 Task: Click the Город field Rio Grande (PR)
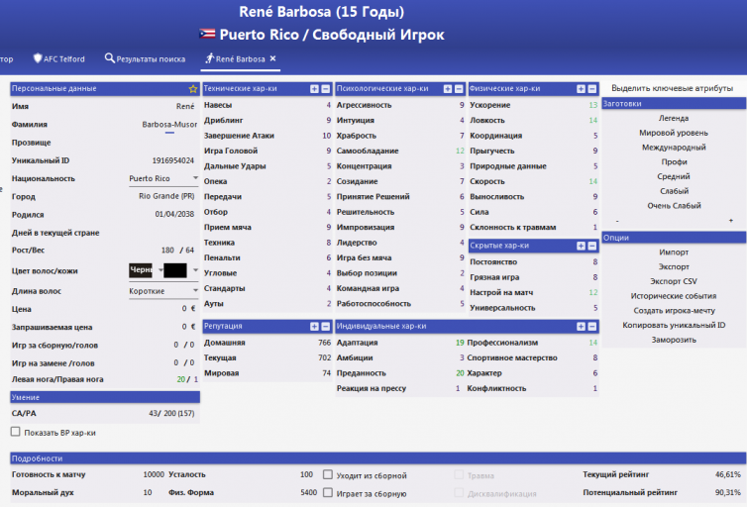coord(166,196)
